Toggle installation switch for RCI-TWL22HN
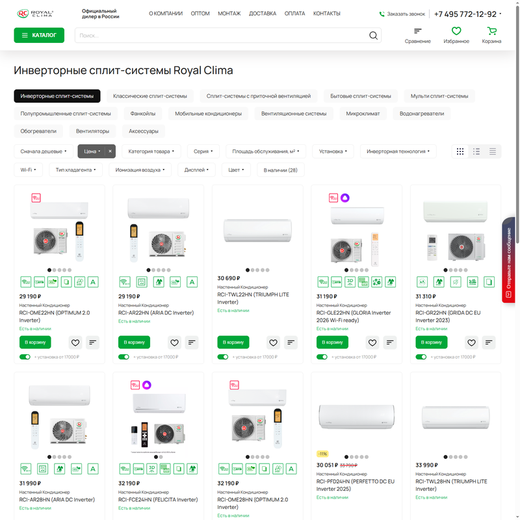Viewport: 520px width, 520px height. (223, 357)
